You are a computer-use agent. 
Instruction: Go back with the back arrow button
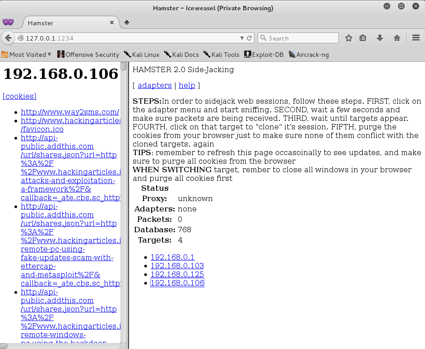(x=8, y=38)
